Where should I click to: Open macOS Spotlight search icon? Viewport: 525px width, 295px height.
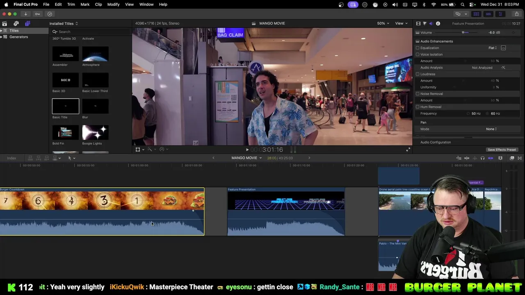(463, 5)
